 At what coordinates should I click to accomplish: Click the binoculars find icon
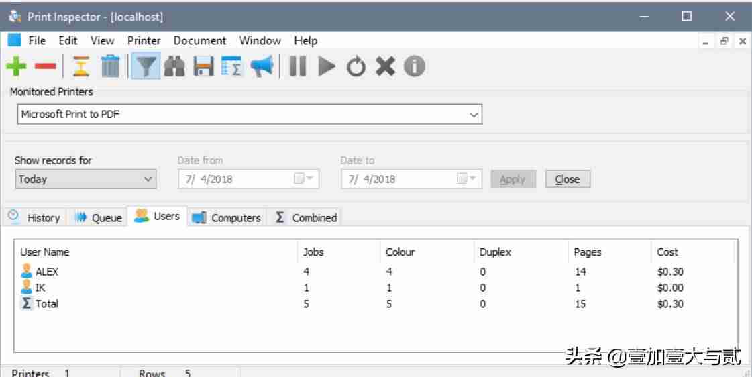tap(174, 66)
